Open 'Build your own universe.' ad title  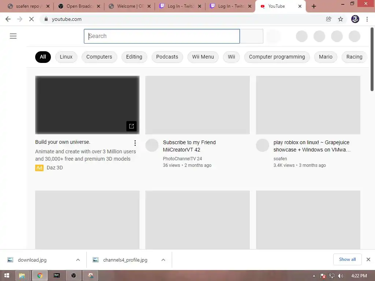[63, 142]
